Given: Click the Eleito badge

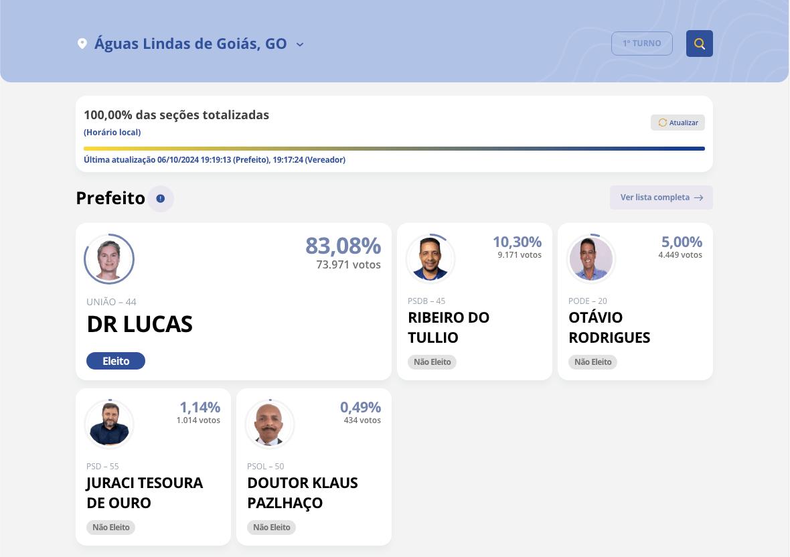Looking at the screenshot, I should [x=116, y=361].
